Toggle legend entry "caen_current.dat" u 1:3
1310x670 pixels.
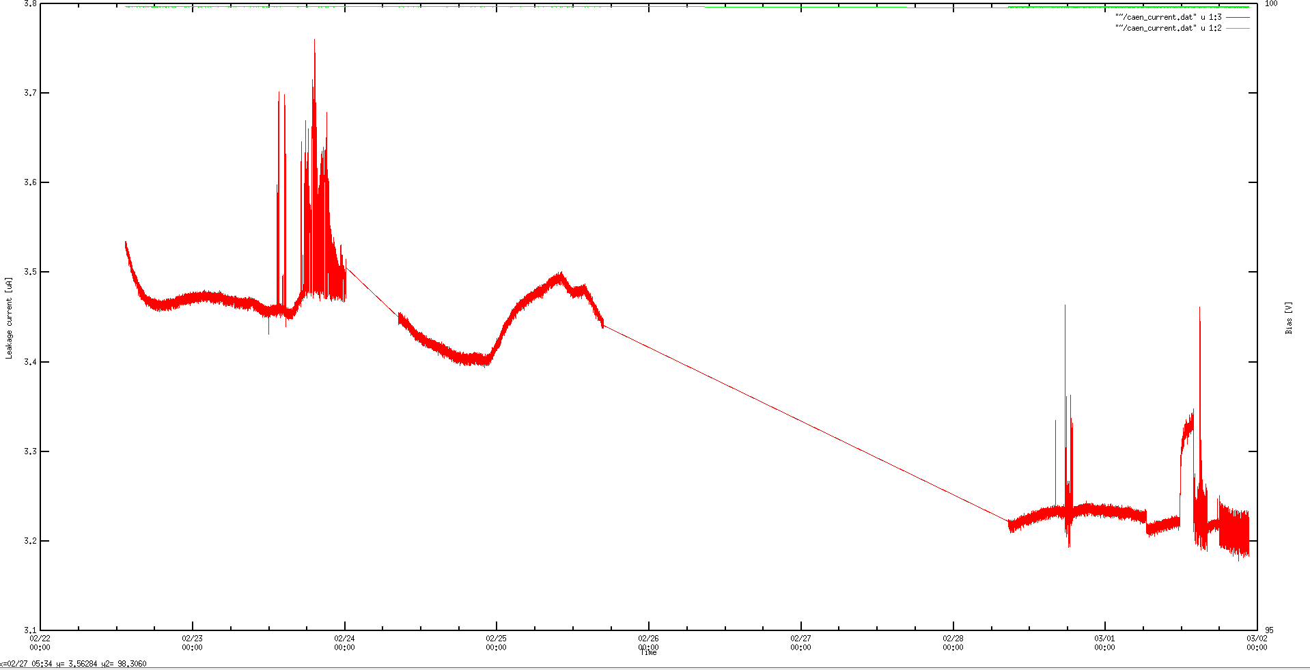point(1182,17)
